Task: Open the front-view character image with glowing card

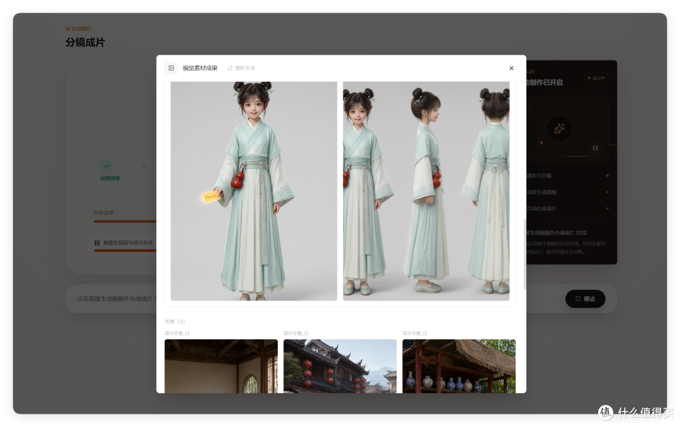Action: [254, 191]
